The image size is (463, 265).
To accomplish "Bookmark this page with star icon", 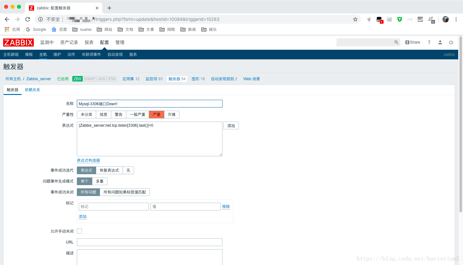I will 355,19.
